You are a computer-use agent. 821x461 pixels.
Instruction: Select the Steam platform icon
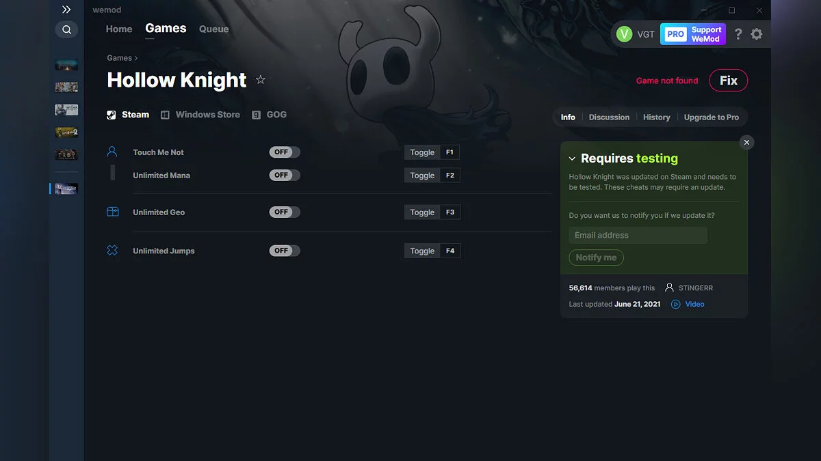pyautogui.click(x=110, y=114)
